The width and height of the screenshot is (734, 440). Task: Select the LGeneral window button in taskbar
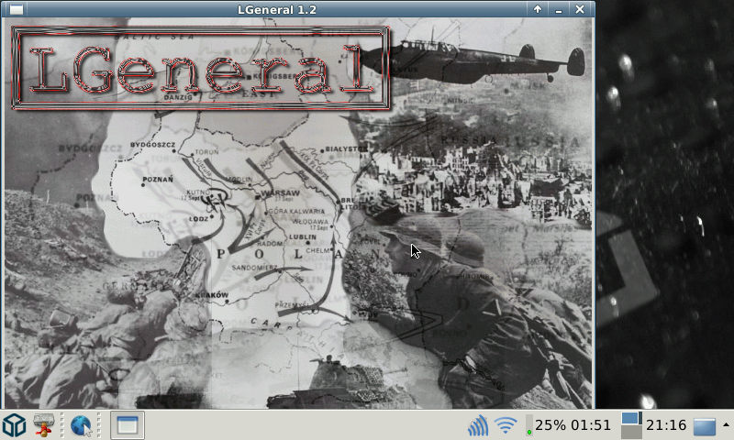(128, 425)
